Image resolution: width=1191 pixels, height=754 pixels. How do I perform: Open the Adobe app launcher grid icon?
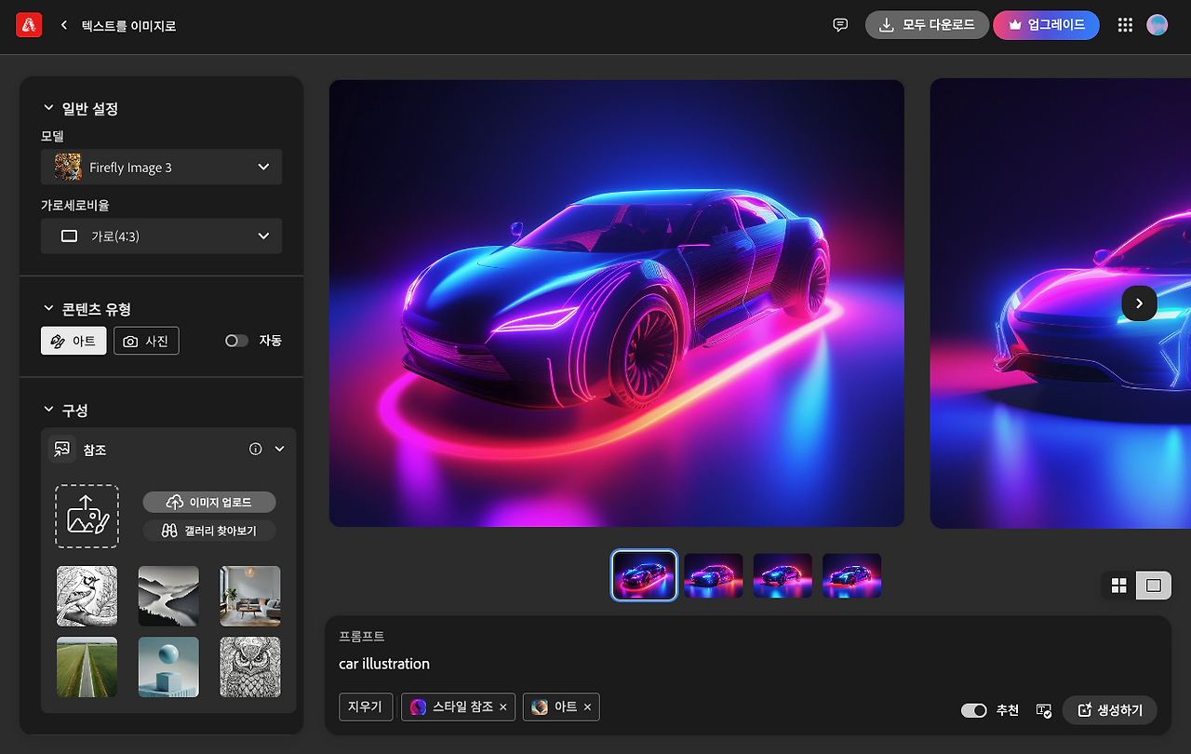[x=1125, y=25]
